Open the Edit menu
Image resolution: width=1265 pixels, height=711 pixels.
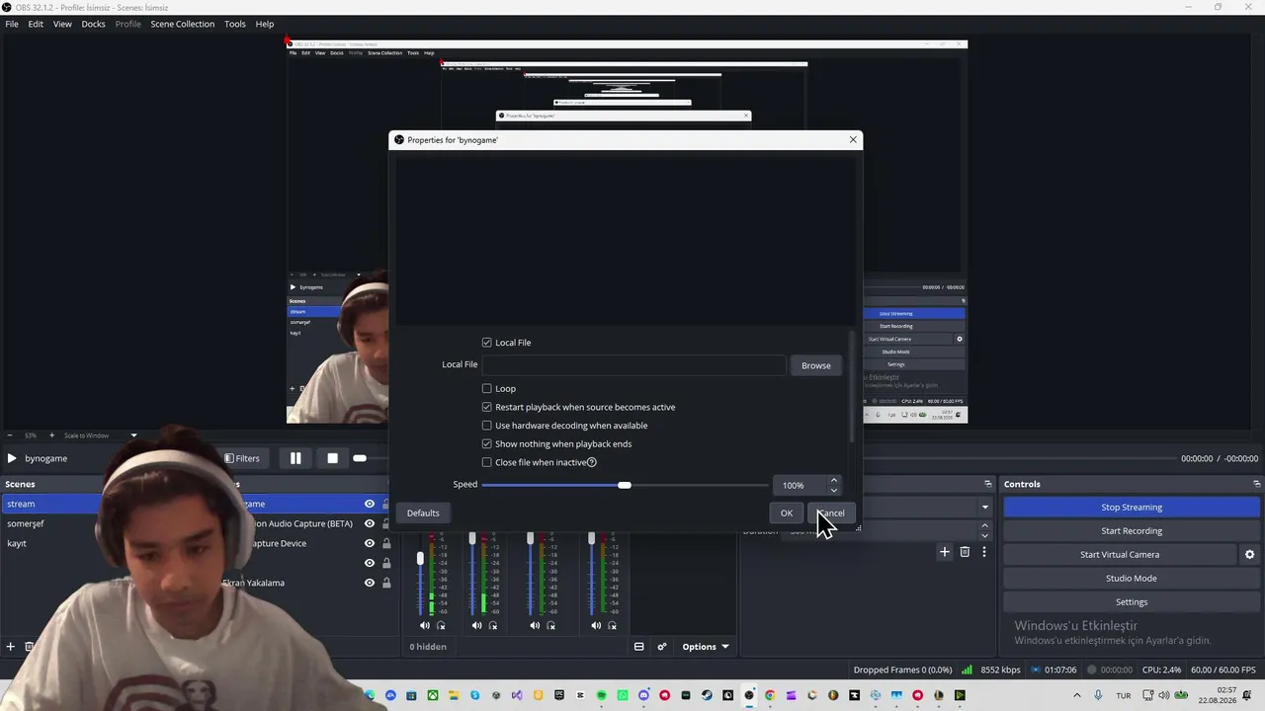[36, 24]
